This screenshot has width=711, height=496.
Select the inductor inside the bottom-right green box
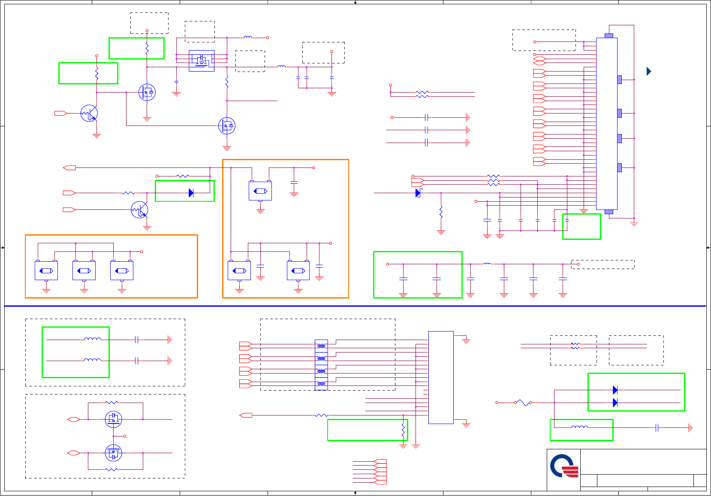[x=580, y=427]
